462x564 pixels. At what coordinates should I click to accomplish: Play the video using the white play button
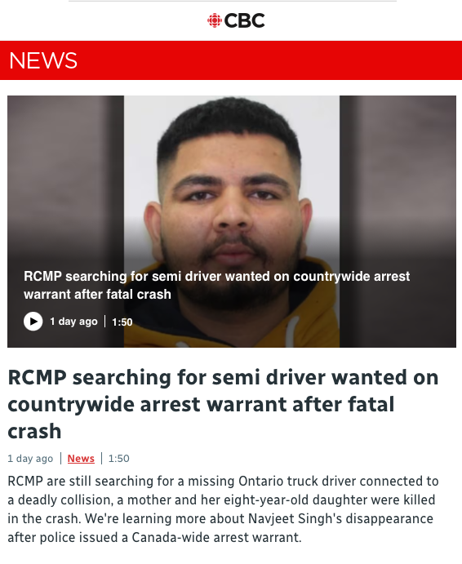coord(33,322)
